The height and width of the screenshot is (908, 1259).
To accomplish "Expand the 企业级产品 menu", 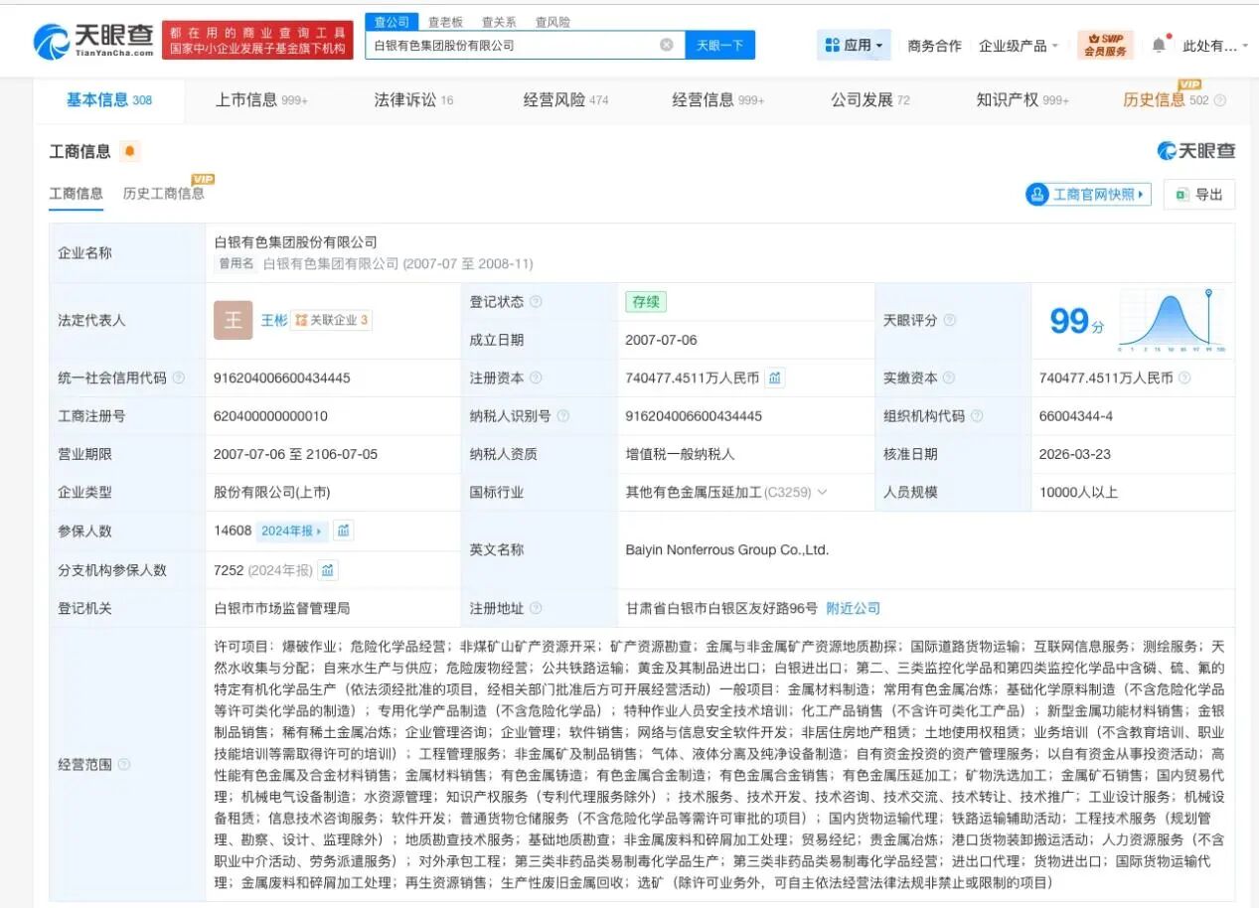I will click(x=1019, y=46).
